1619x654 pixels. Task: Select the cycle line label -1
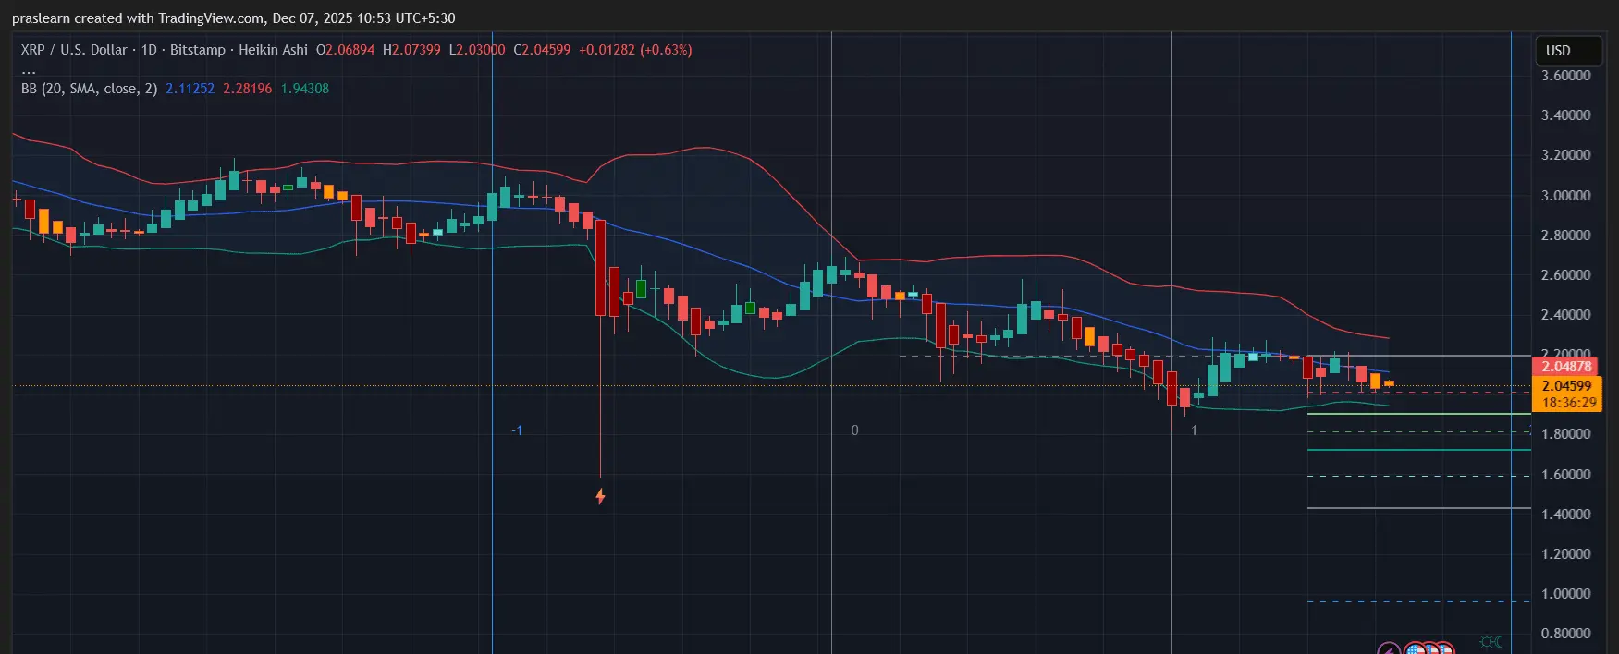point(518,430)
